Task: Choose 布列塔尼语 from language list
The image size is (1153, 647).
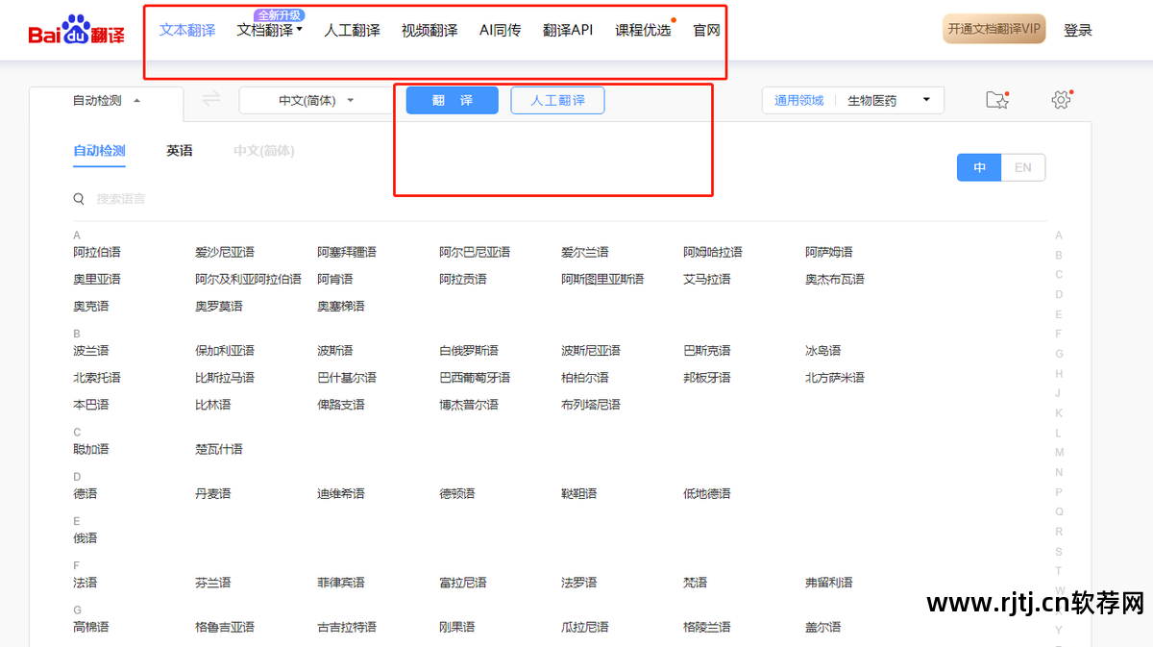Action: pos(591,404)
